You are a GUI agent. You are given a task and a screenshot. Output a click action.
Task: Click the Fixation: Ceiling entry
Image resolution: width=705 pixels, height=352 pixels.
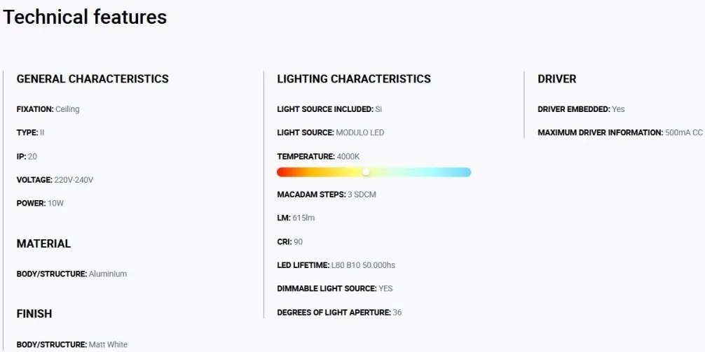(48, 109)
